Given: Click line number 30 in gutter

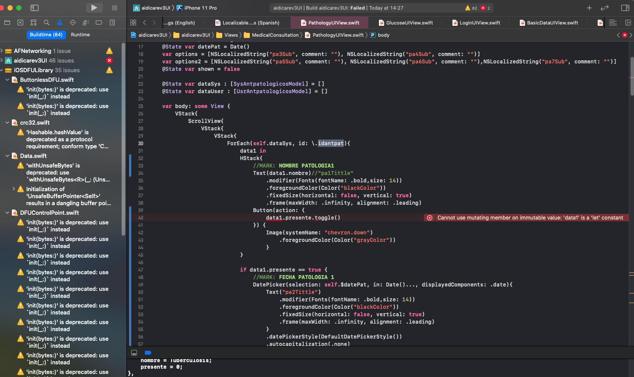Looking at the screenshot, I should (x=140, y=143).
